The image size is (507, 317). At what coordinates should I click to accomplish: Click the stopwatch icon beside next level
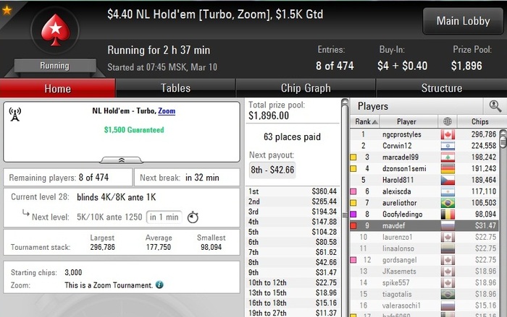pyautogui.click(x=193, y=217)
